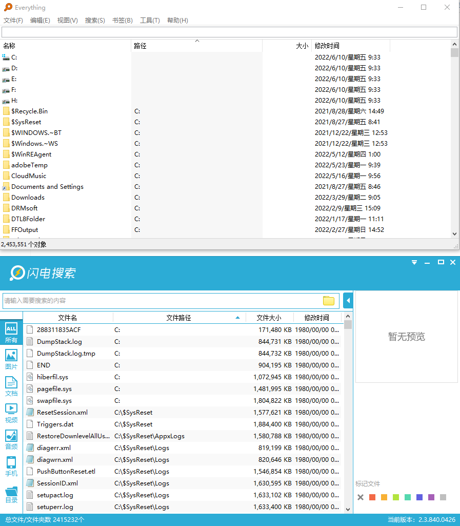Click the 文件大小 column header
The image size is (460, 526).
point(270,318)
